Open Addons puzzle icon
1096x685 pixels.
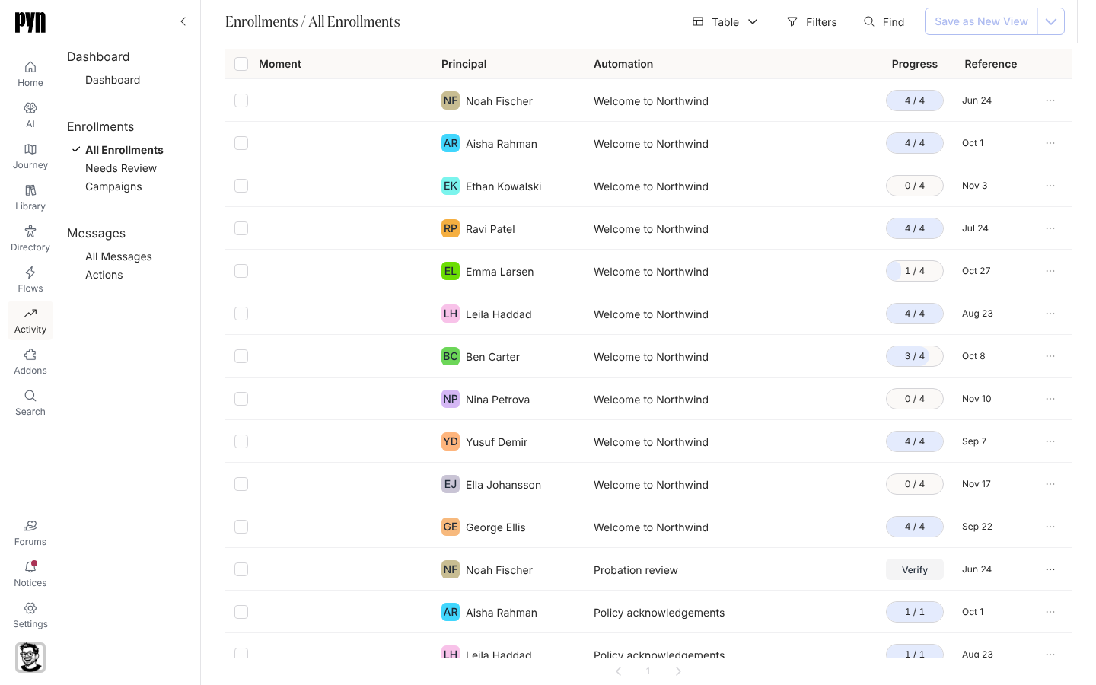pyautogui.click(x=30, y=362)
